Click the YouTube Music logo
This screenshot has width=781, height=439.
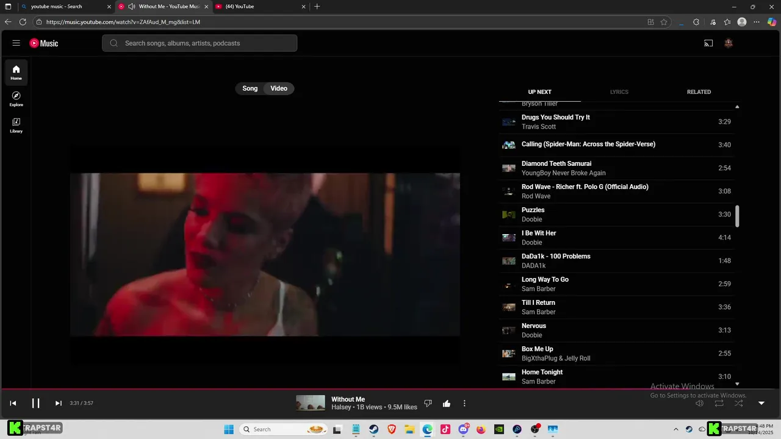[x=44, y=43]
